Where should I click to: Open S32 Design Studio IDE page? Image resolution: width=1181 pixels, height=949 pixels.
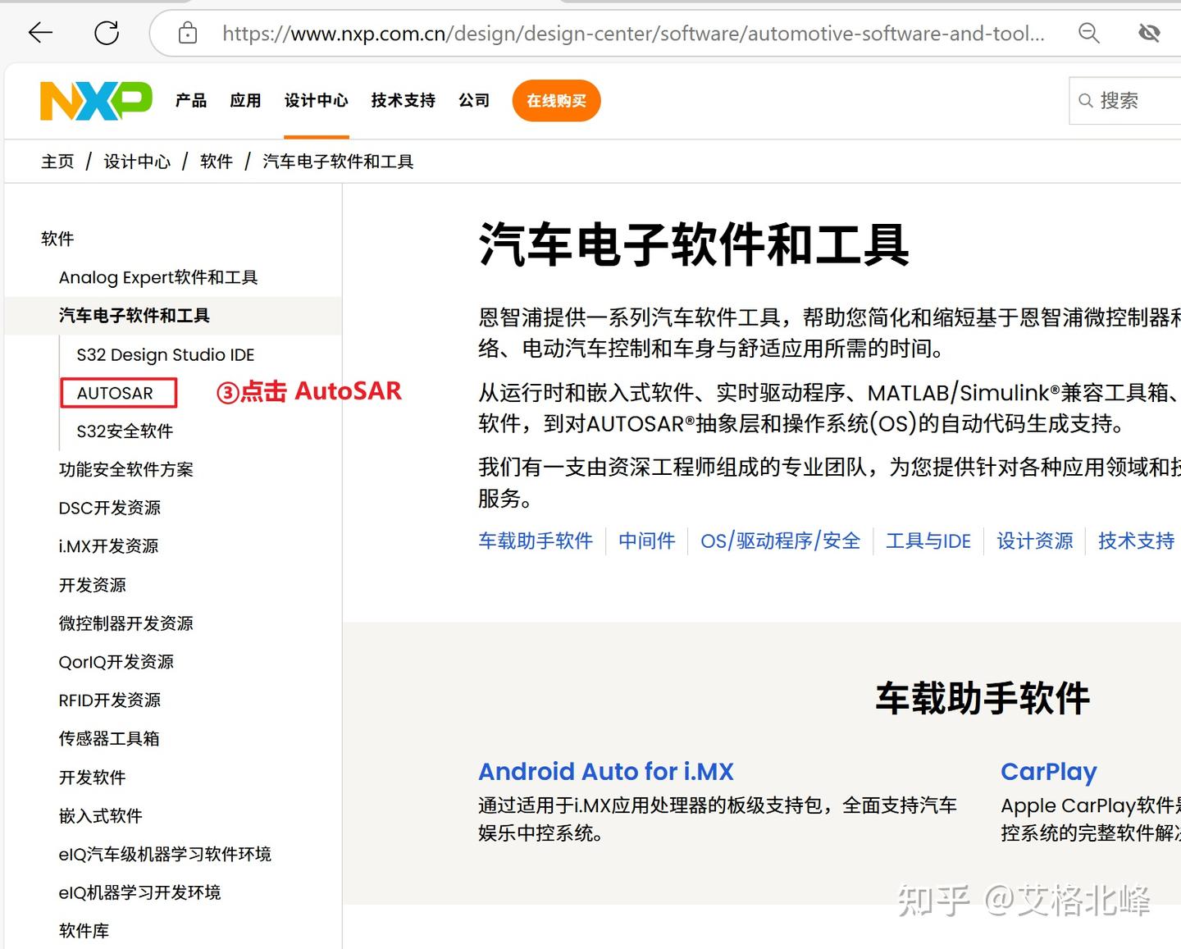click(x=164, y=354)
